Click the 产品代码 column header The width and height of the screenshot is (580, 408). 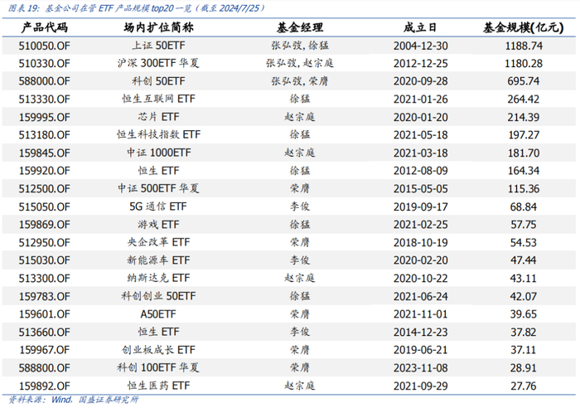click(x=45, y=27)
